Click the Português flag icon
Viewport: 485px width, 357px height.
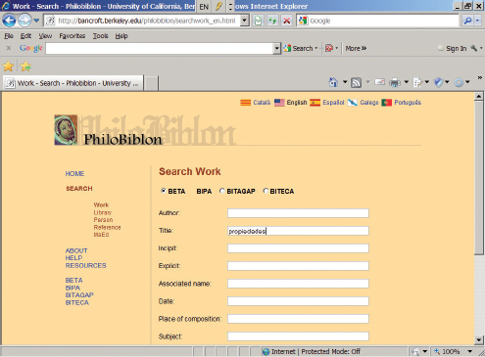[386, 103]
